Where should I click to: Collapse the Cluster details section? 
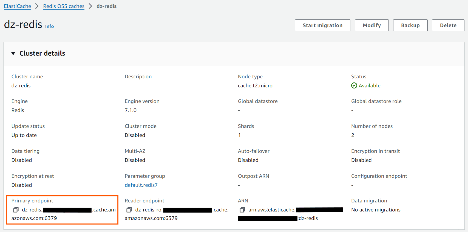point(13,53)
